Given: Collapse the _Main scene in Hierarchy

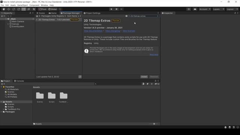Looking at the screenshot, I should [6, 19].
